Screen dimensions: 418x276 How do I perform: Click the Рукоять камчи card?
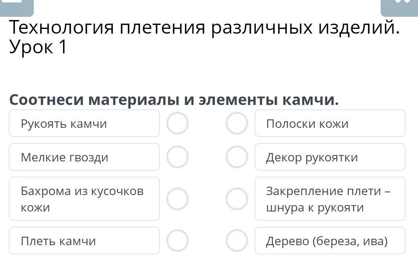(x=84, y=123)
